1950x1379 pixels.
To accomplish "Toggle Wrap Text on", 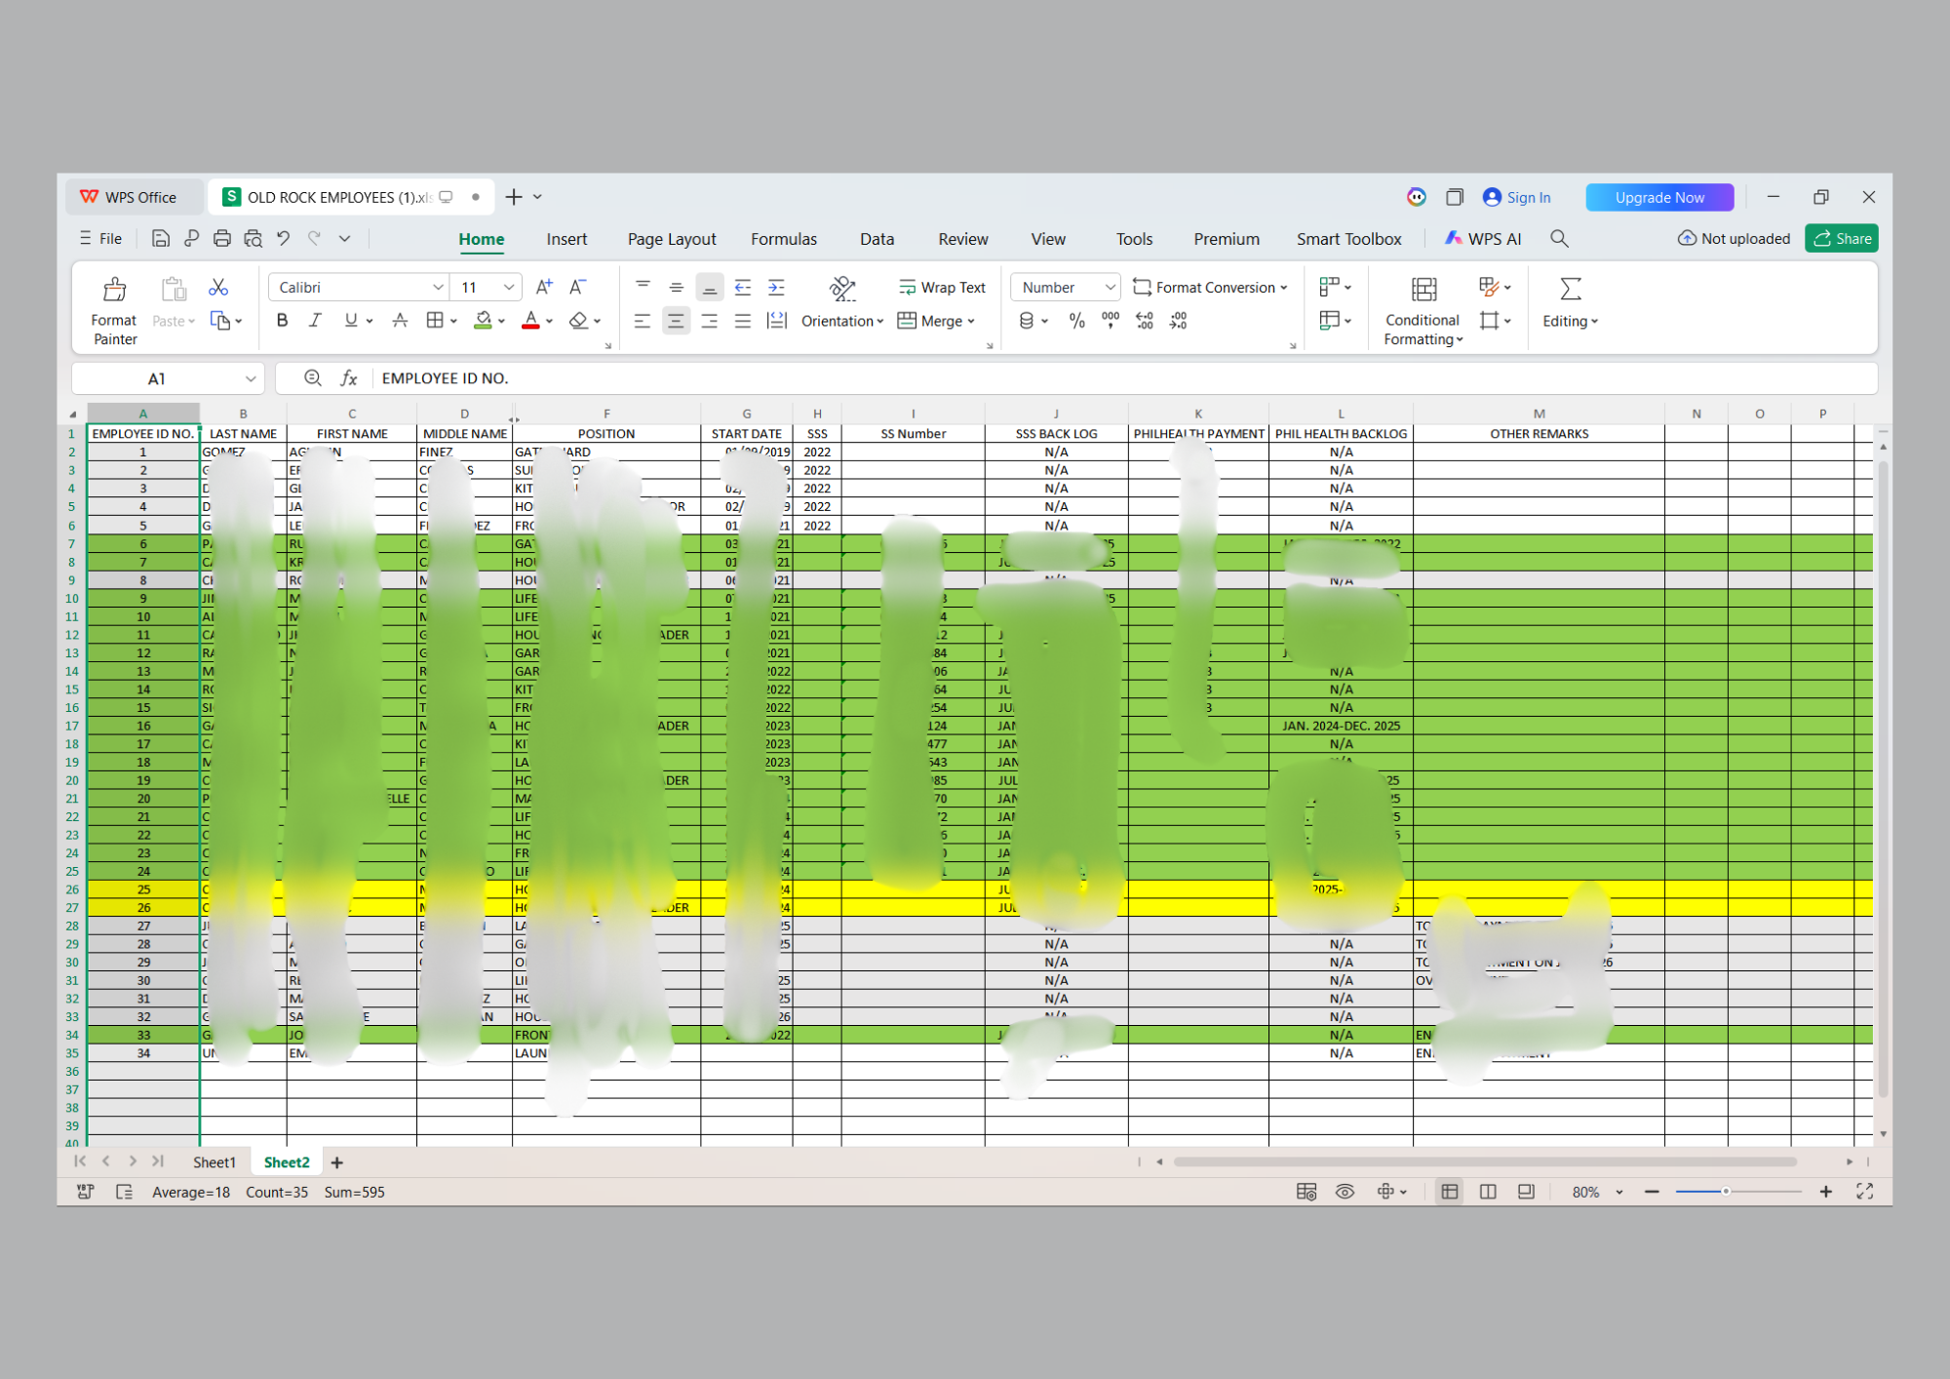I will click(x=942, y=287).
